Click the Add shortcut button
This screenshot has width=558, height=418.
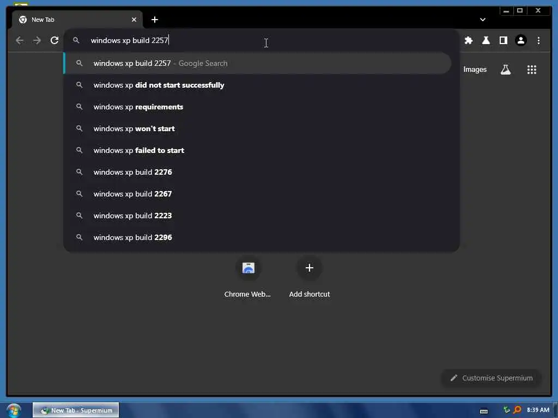tap(310, 277)
